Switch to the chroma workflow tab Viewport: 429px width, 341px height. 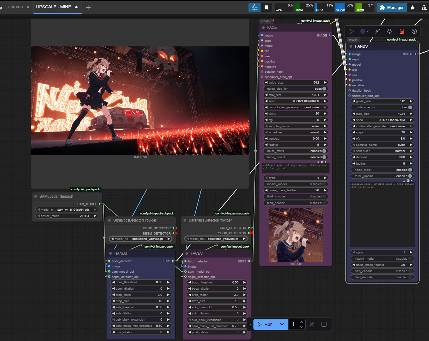[16, 7]
